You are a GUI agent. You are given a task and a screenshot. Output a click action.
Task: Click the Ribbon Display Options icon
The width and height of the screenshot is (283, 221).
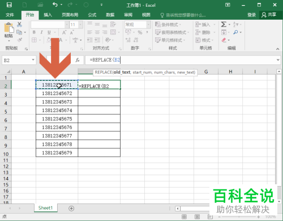coord(228,5)
